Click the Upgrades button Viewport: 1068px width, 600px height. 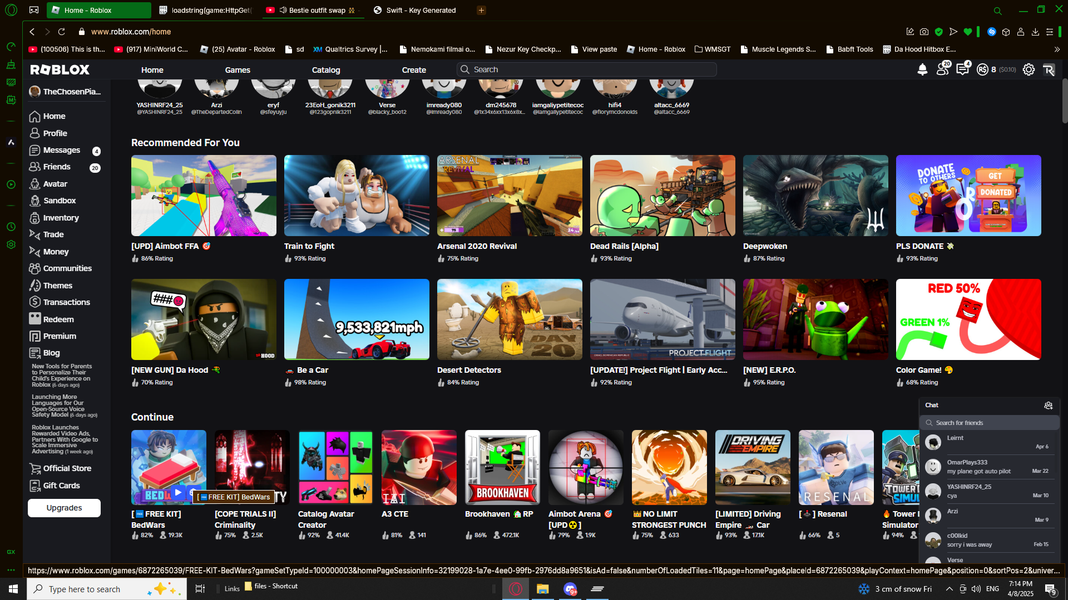tap(64, 508)
